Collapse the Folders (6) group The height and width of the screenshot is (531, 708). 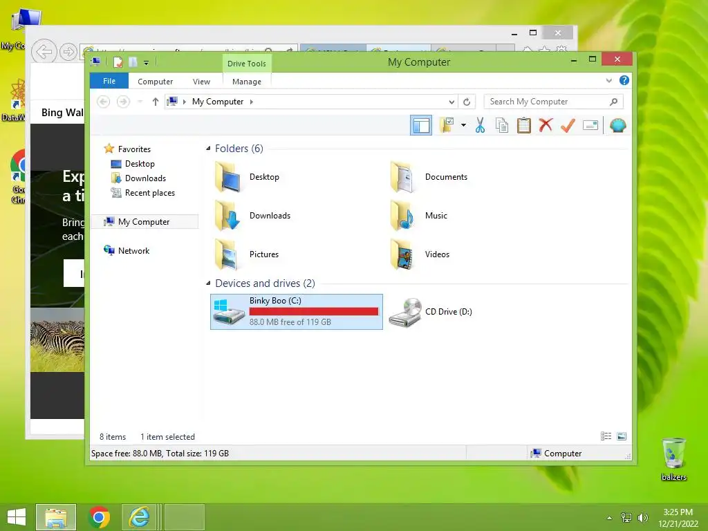[208, 149]
